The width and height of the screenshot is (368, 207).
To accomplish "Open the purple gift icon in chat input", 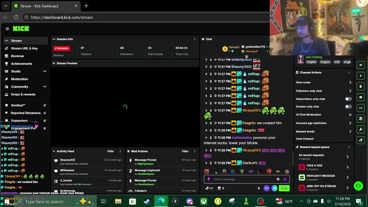I will (x=285, y=179).
